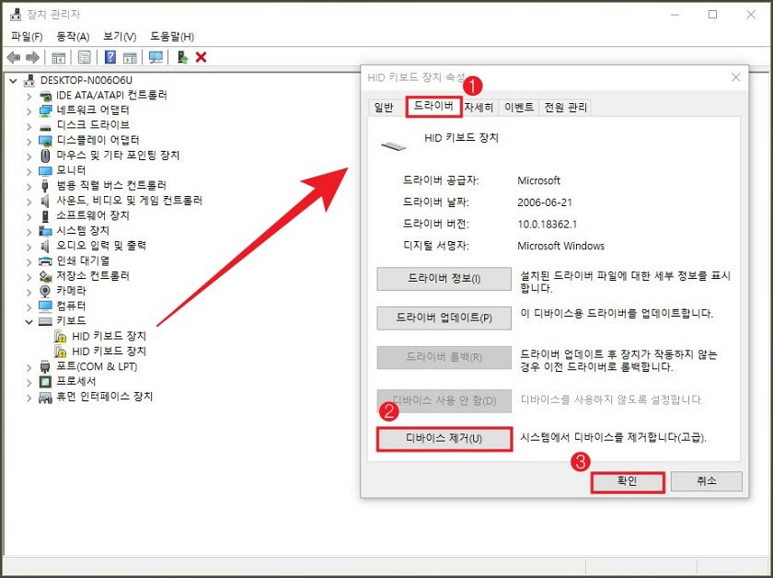Click the update driver green arrow icon

pos(182,57)
